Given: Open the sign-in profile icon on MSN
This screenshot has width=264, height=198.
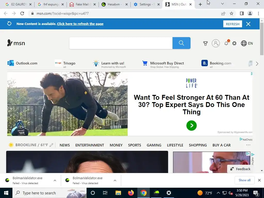Looking at the screenshot, I should (216, 43).
